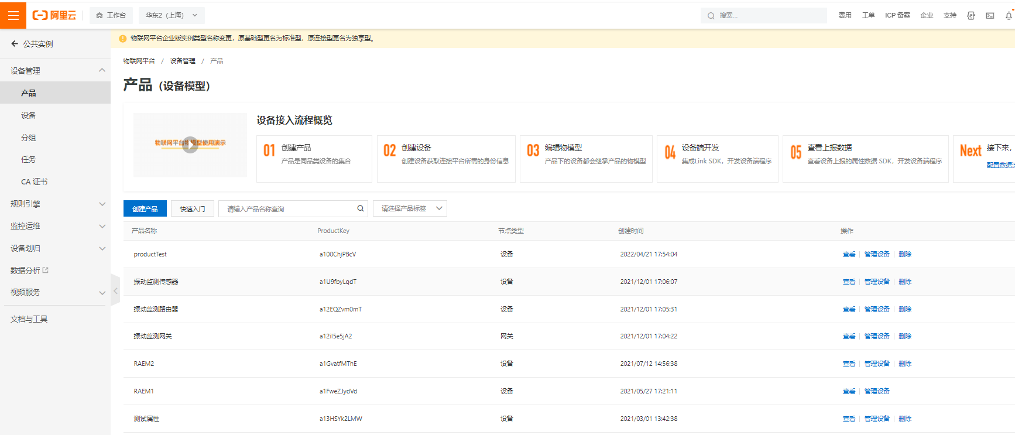
Task: Open the orange hamburger menu
Action: tap(13, 15)
